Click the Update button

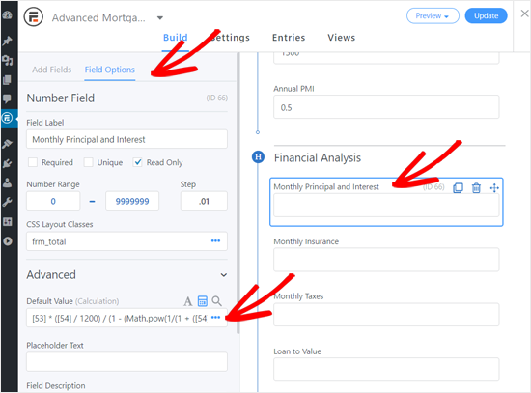pos(486,15)
